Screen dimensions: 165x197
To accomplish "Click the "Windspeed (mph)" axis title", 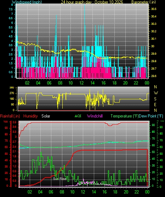I will coord(27,2).
